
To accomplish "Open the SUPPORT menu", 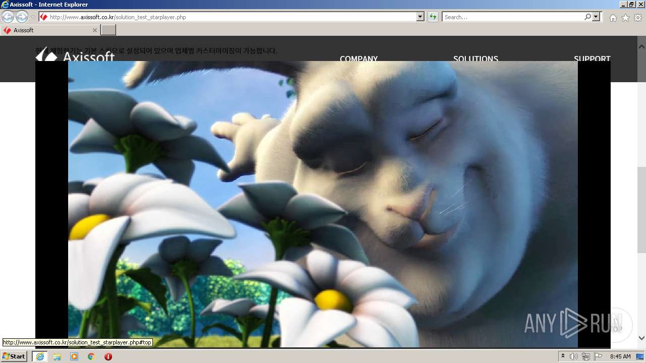I will [592, 58].
